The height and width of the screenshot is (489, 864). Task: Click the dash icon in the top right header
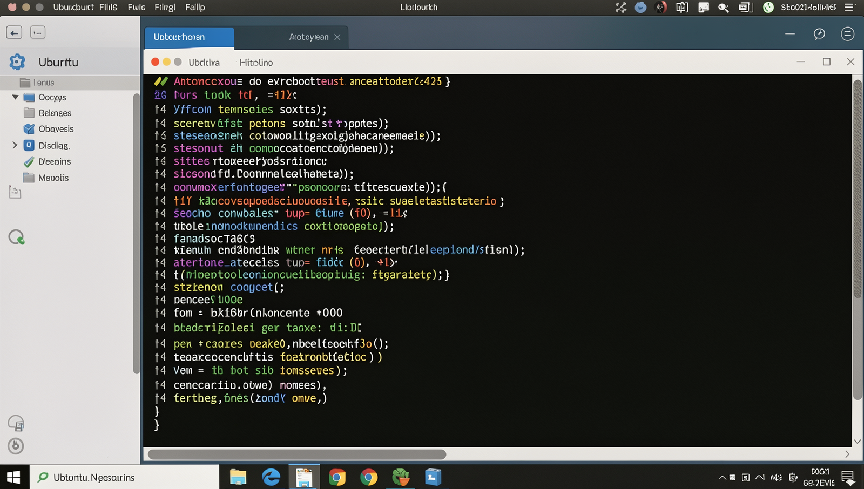[x=790, y=34]
